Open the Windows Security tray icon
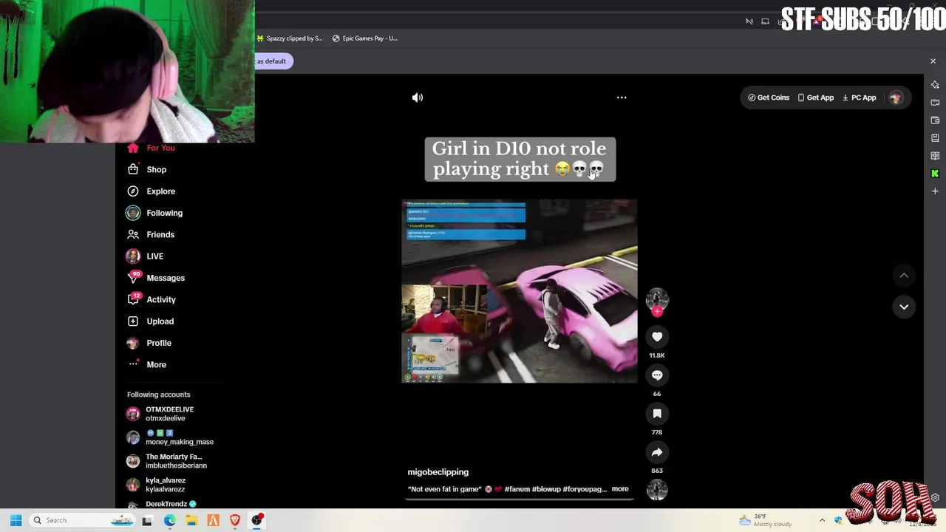The width and height of the screenshot is (946, 532). tap(838, 520)
